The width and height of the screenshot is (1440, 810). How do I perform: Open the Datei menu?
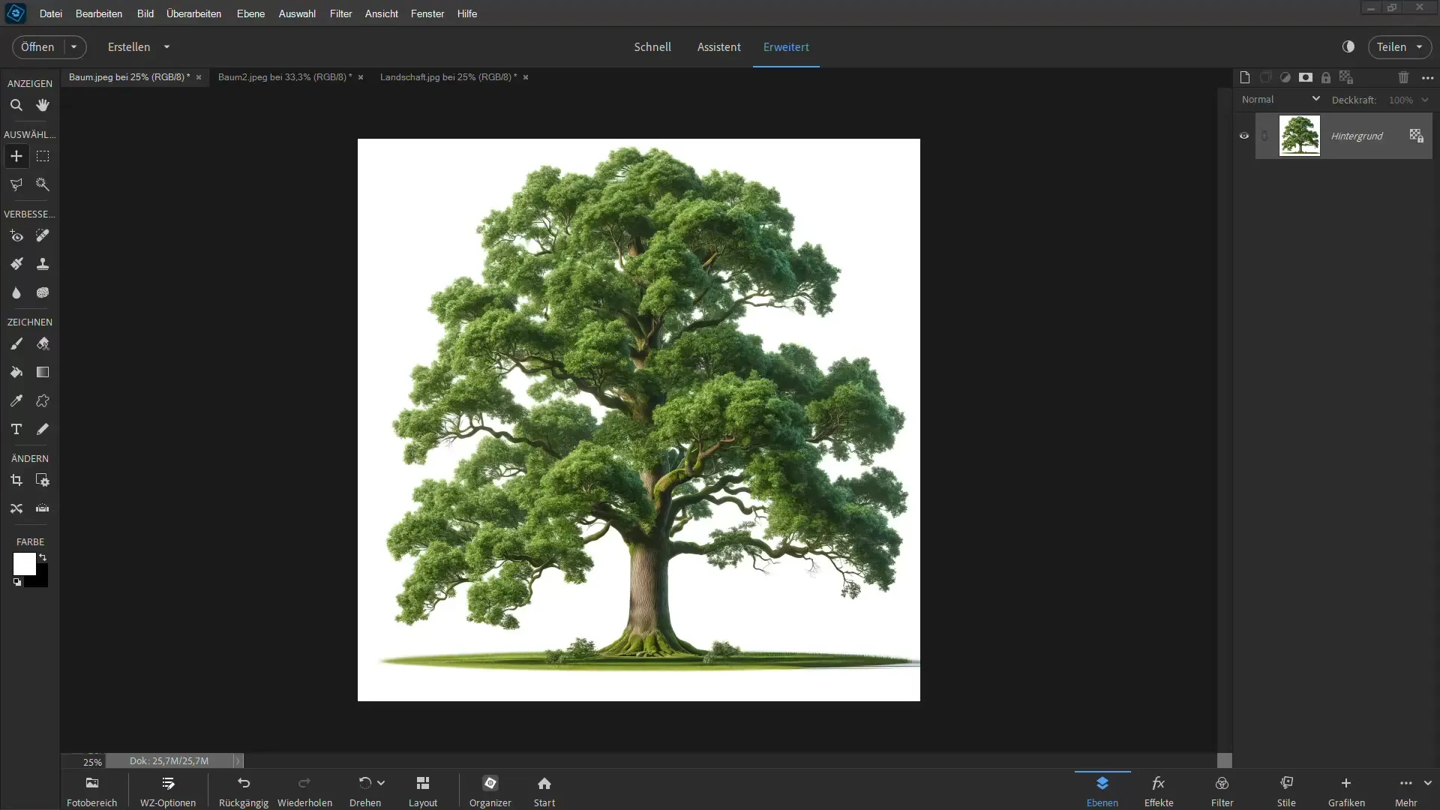51,13
